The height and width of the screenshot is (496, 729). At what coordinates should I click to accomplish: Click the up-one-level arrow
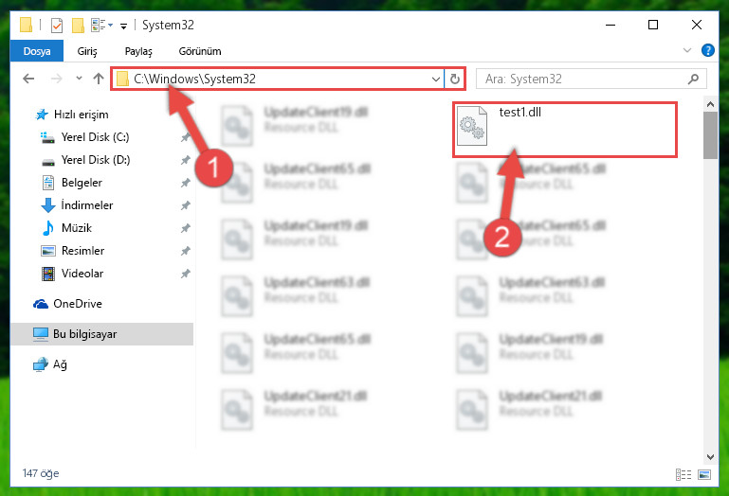(98, 79)
